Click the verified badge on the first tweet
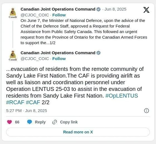The height and width of the screenshot is (144, 156). click(x=98, y=9)
